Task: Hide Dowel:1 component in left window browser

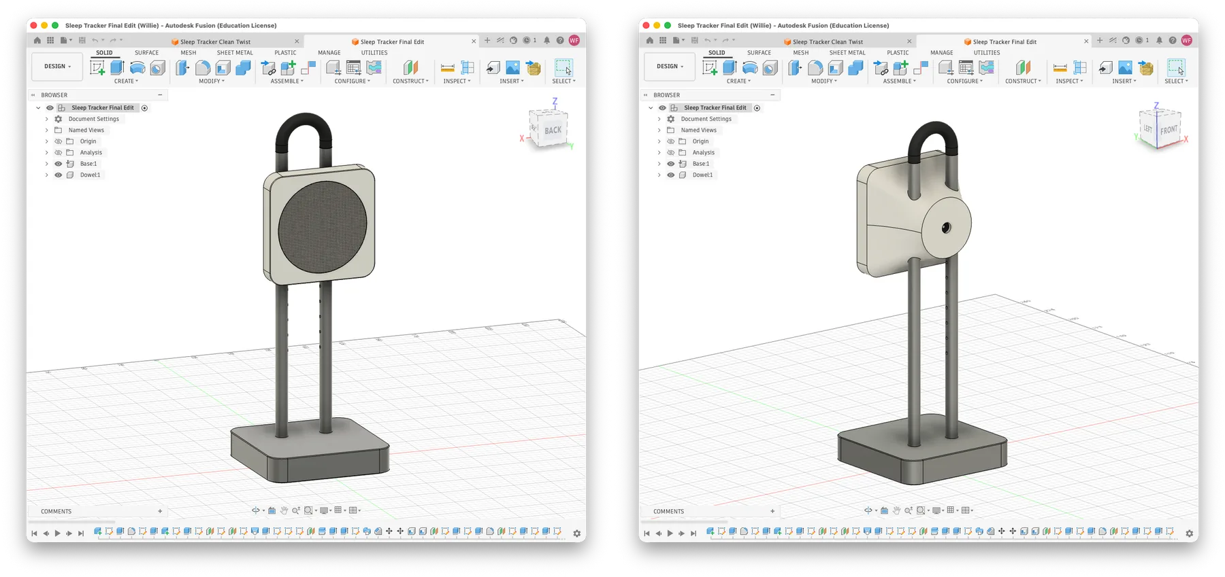Action: [59, 175]
